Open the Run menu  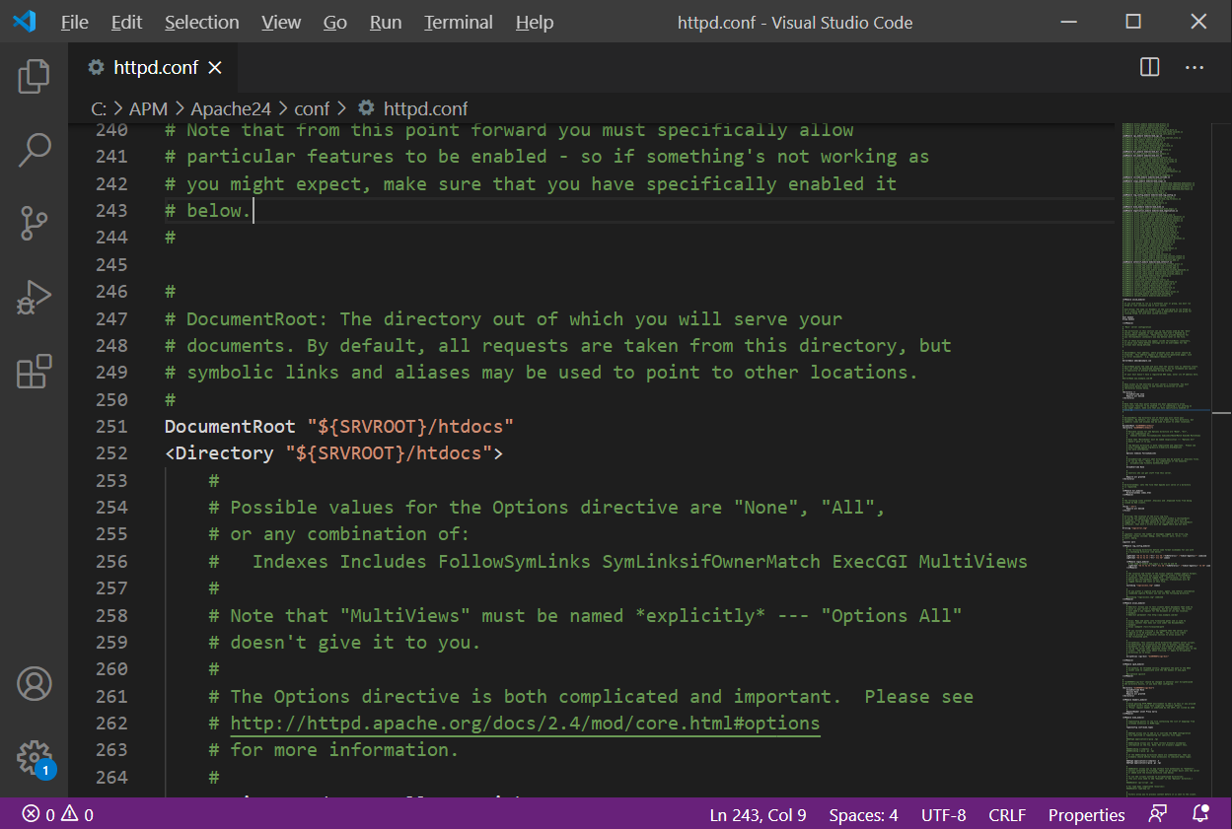point(386,22)
